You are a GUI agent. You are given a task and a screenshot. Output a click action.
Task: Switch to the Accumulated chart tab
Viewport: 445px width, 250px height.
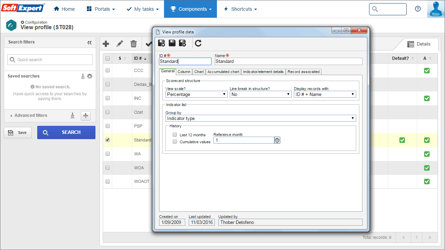click(224, 72)
